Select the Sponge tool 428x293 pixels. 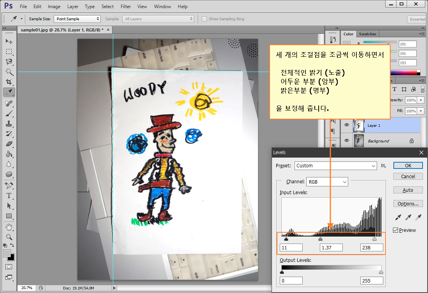(9, 174)
